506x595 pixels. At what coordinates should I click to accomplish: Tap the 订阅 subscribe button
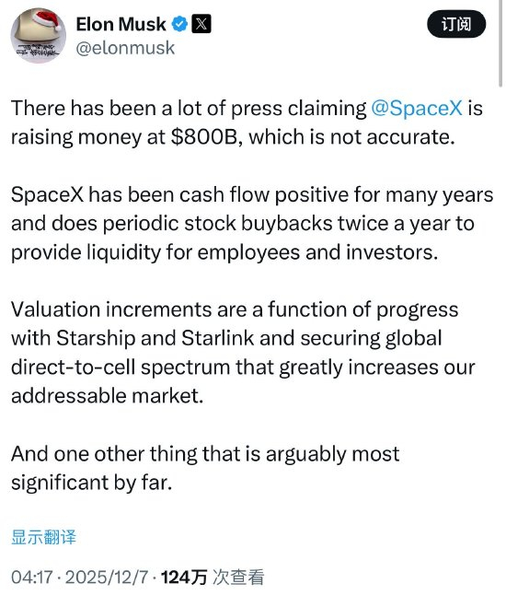coord(456,24)
